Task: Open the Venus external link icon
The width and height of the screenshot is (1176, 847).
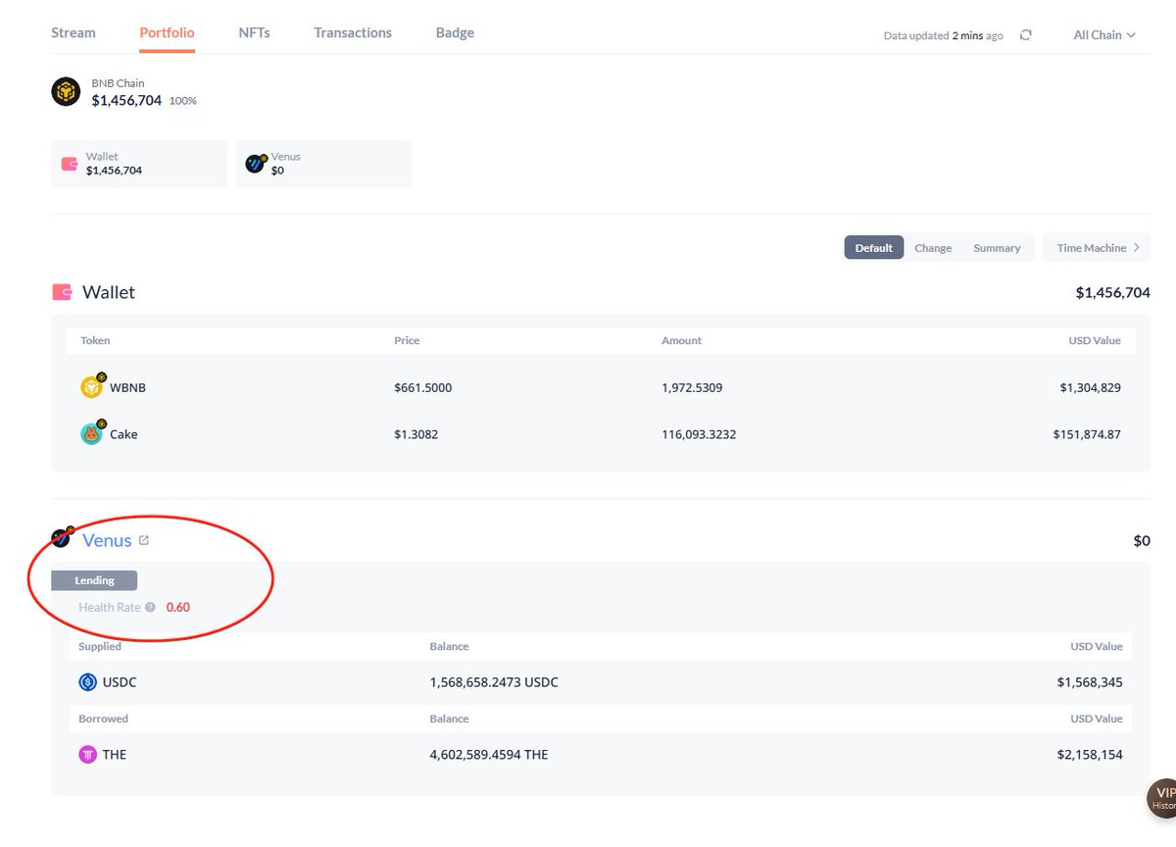Action: click(144, 540)
